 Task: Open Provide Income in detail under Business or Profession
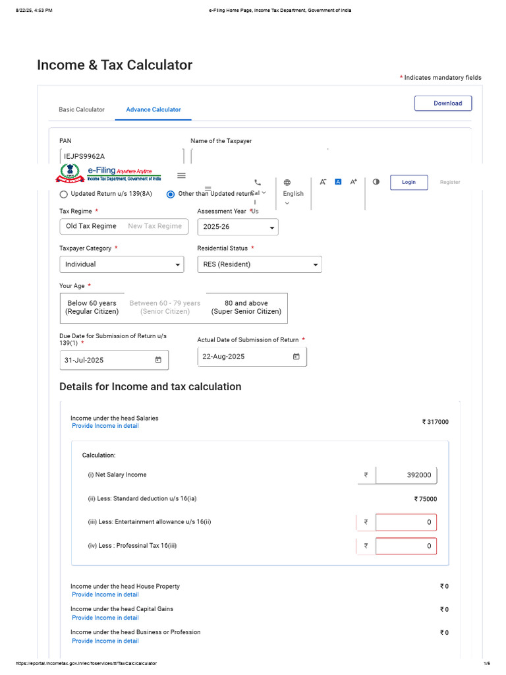105,641
